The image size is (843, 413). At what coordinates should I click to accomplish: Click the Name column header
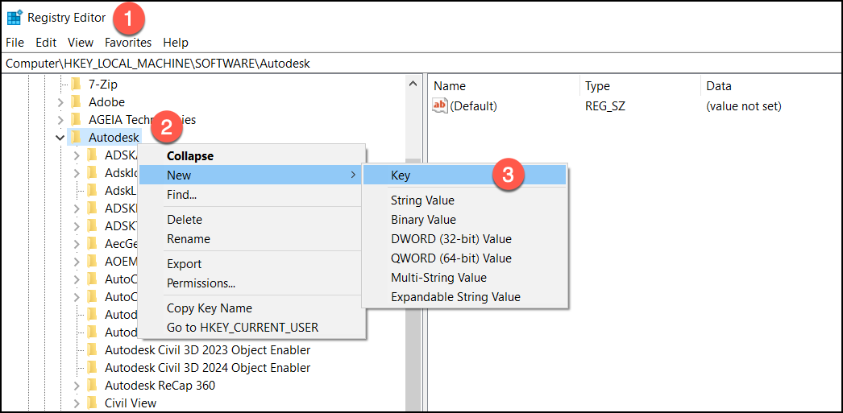(450, 86)
